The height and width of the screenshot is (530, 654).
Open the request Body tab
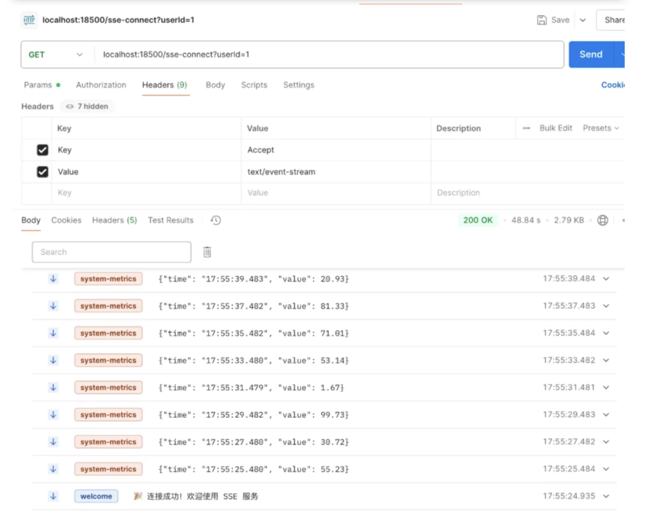tap(215, 85)
